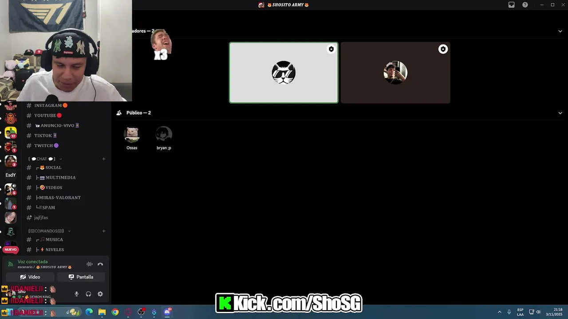568x319 pixels.
Task: Click moderator badge on the second speaker tile
Action: (443, 49)
